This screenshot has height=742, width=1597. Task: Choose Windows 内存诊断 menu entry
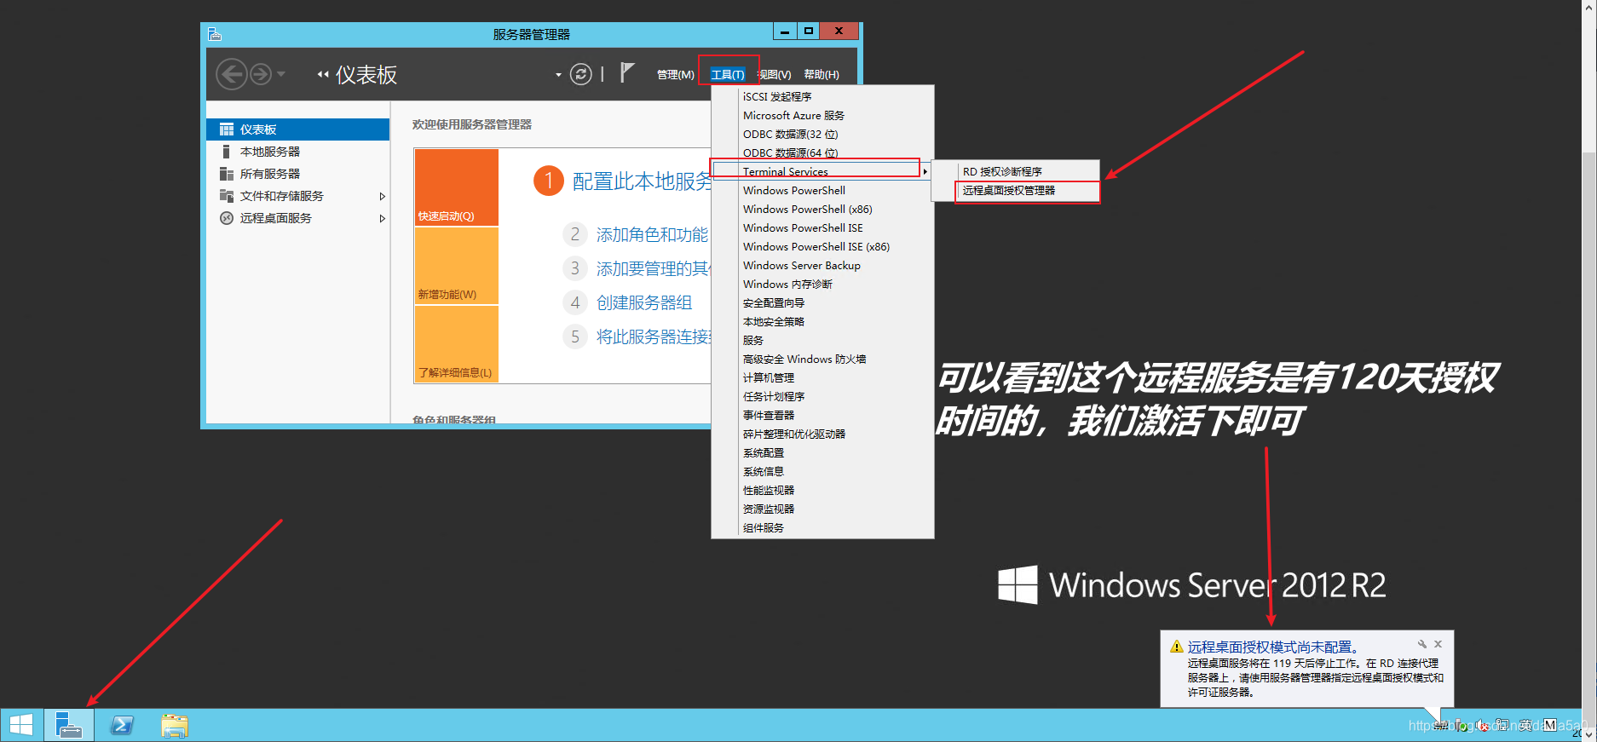point(823,284)
